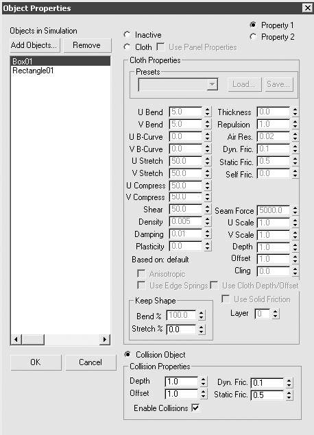Remove the selected object from simulation
Screen dimensions: 314x435
coord(87,45)
